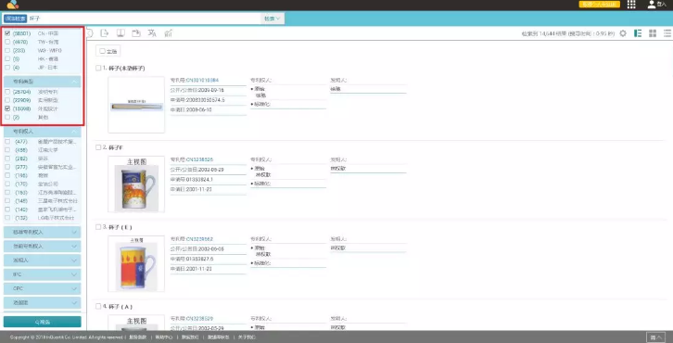Open the apps grid icon in top bar
The height and width of the screenshot is (343, 673).
click(631, 5)
